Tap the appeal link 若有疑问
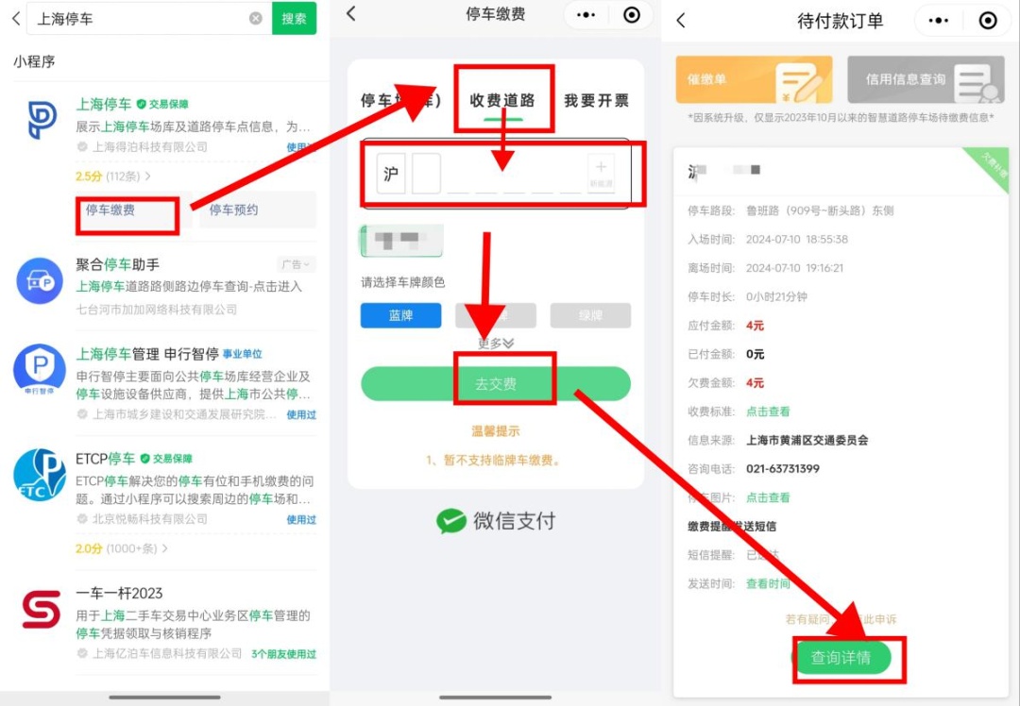 841,619
